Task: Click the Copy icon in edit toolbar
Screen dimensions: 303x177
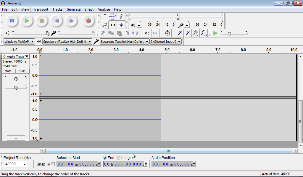Action: pyautogui.click(x=111, y=33)
